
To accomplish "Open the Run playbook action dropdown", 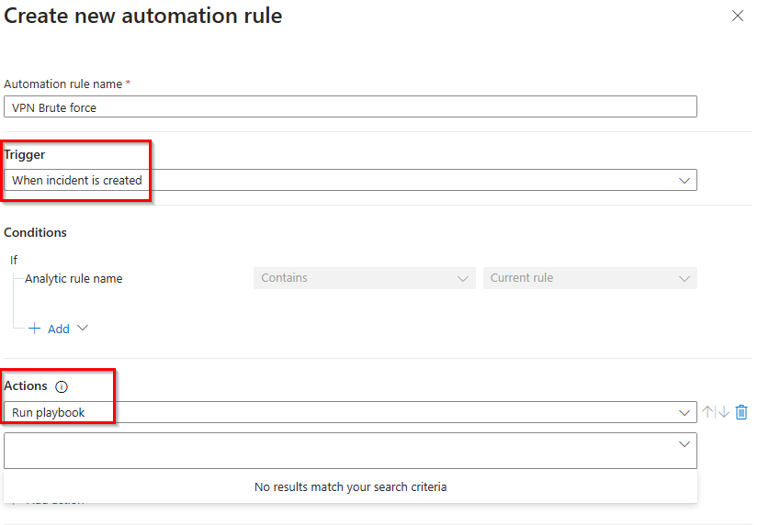I will click(x=349, y=413).
